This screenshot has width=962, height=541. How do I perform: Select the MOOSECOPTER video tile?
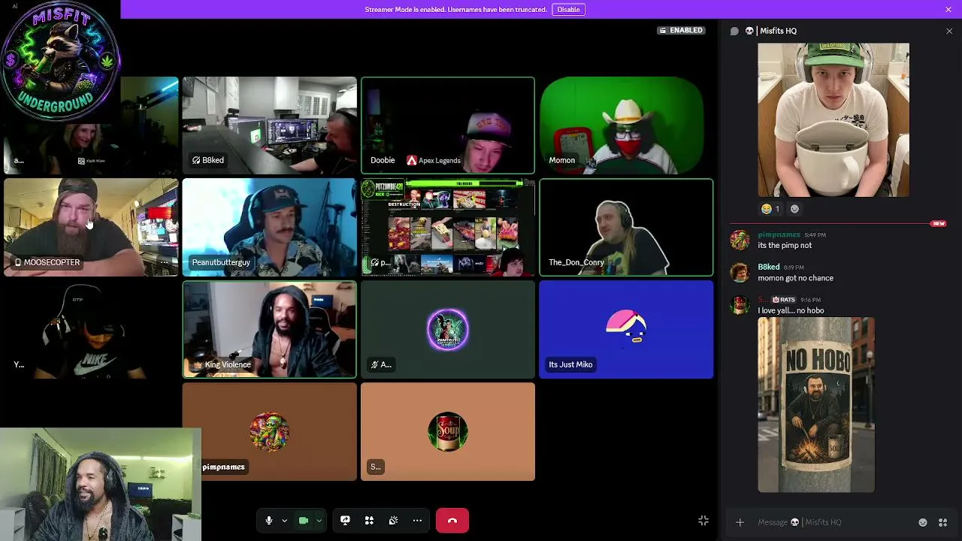click(x=91, y=228)
